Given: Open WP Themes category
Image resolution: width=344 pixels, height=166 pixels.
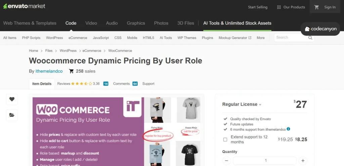Looking at the screenshot, I should tap(187, 38).
